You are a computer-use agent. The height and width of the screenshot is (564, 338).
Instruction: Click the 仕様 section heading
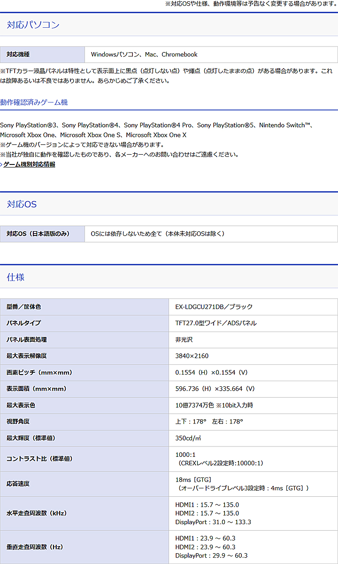point(15,277)
